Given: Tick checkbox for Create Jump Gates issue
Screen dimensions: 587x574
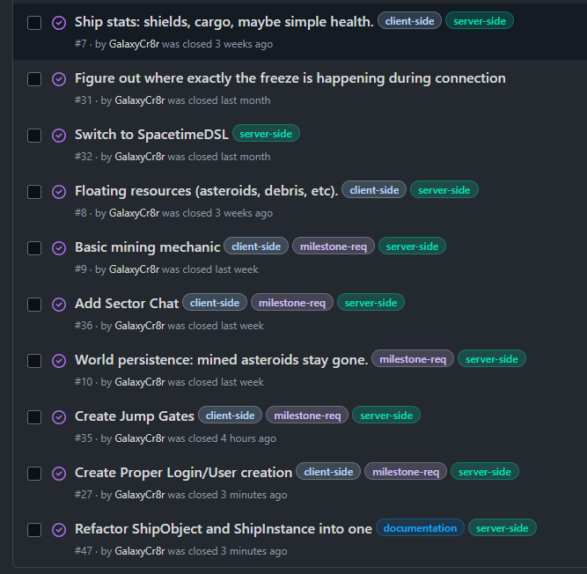Looking at the screenshot, I should click(34, 417).
